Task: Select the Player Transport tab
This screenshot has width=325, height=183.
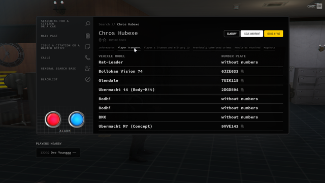Action: pyautogui.click(x=129, y=48)
